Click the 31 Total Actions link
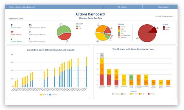 tap(16, 27)
